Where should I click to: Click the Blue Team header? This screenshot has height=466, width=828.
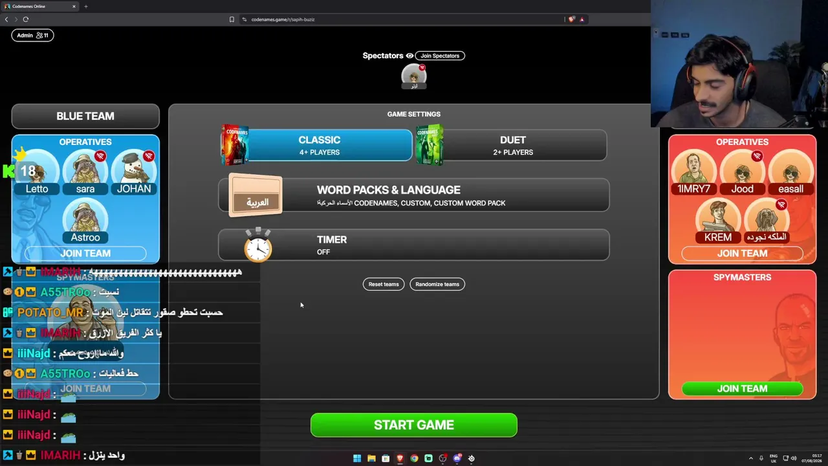tap(85, 116)
